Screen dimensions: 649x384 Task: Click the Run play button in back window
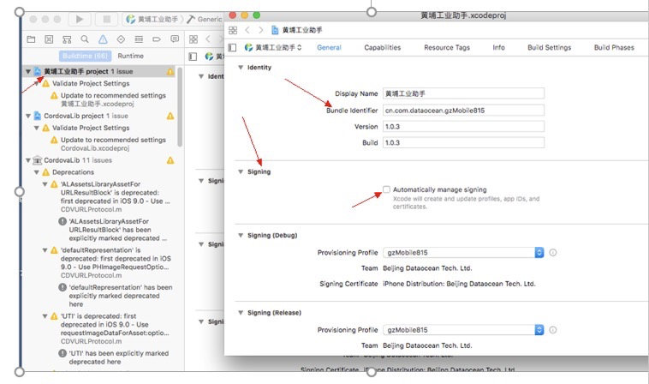[80, 19]
